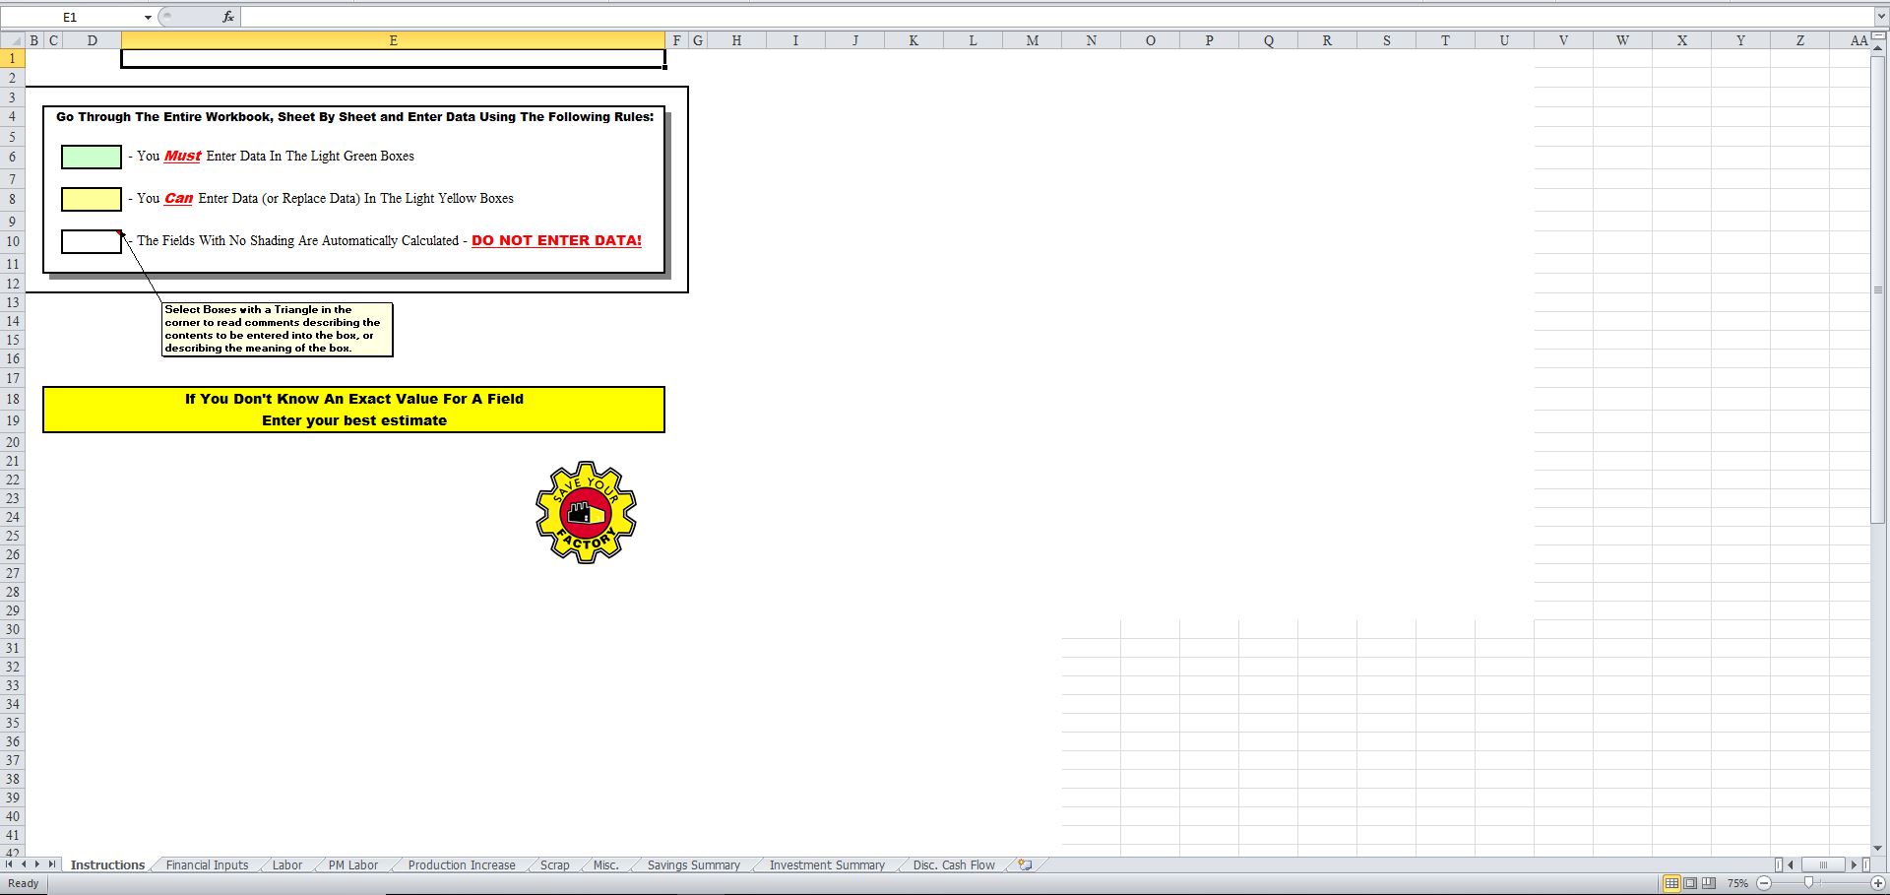
Task: Open zoom dialog via 75% level
Action: (1737, 883)
